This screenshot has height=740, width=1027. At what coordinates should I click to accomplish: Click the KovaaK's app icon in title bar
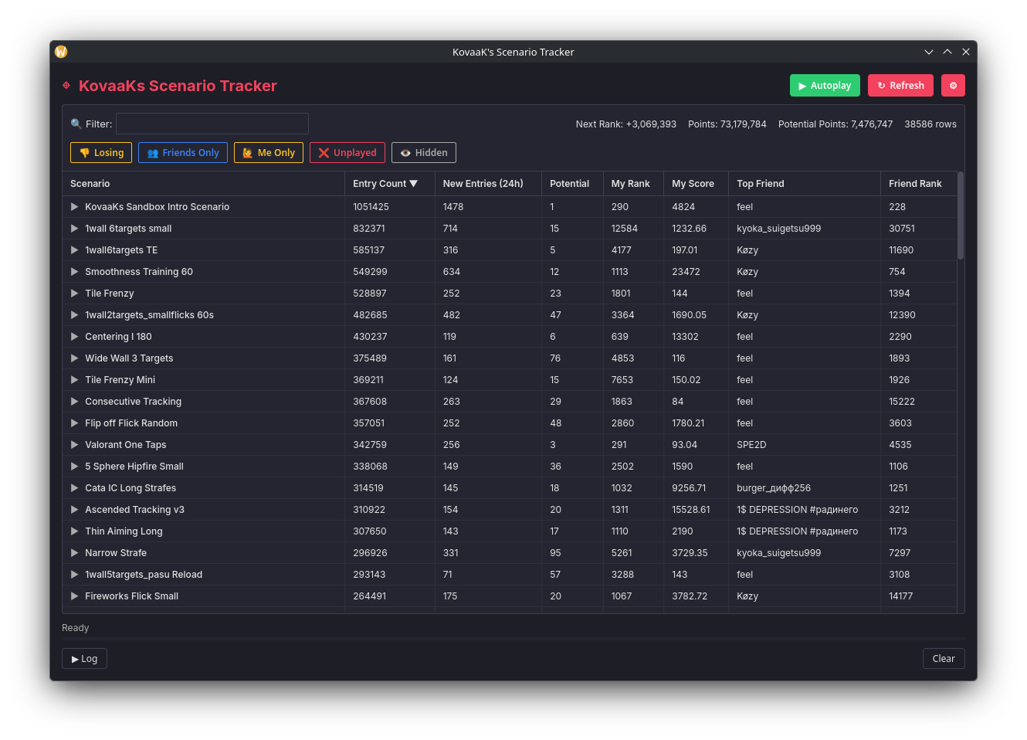(61, 52)
